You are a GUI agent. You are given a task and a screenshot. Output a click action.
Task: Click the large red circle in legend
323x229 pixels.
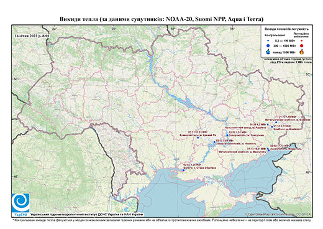coord(302,46)
